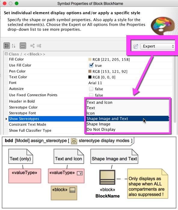Toggle the show description toolbar icon
Image resolution: width=178 pixels, height=210 pixels.
23,46
